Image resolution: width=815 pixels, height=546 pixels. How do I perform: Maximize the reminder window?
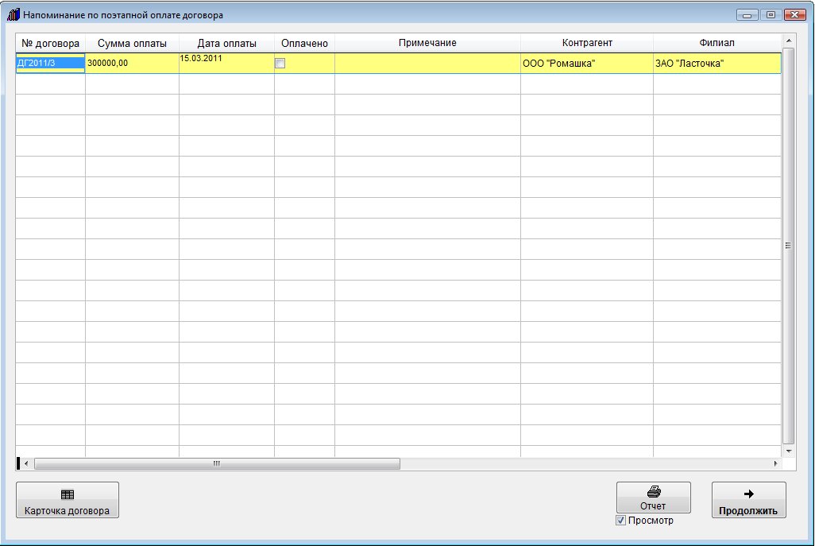(771, 15)
